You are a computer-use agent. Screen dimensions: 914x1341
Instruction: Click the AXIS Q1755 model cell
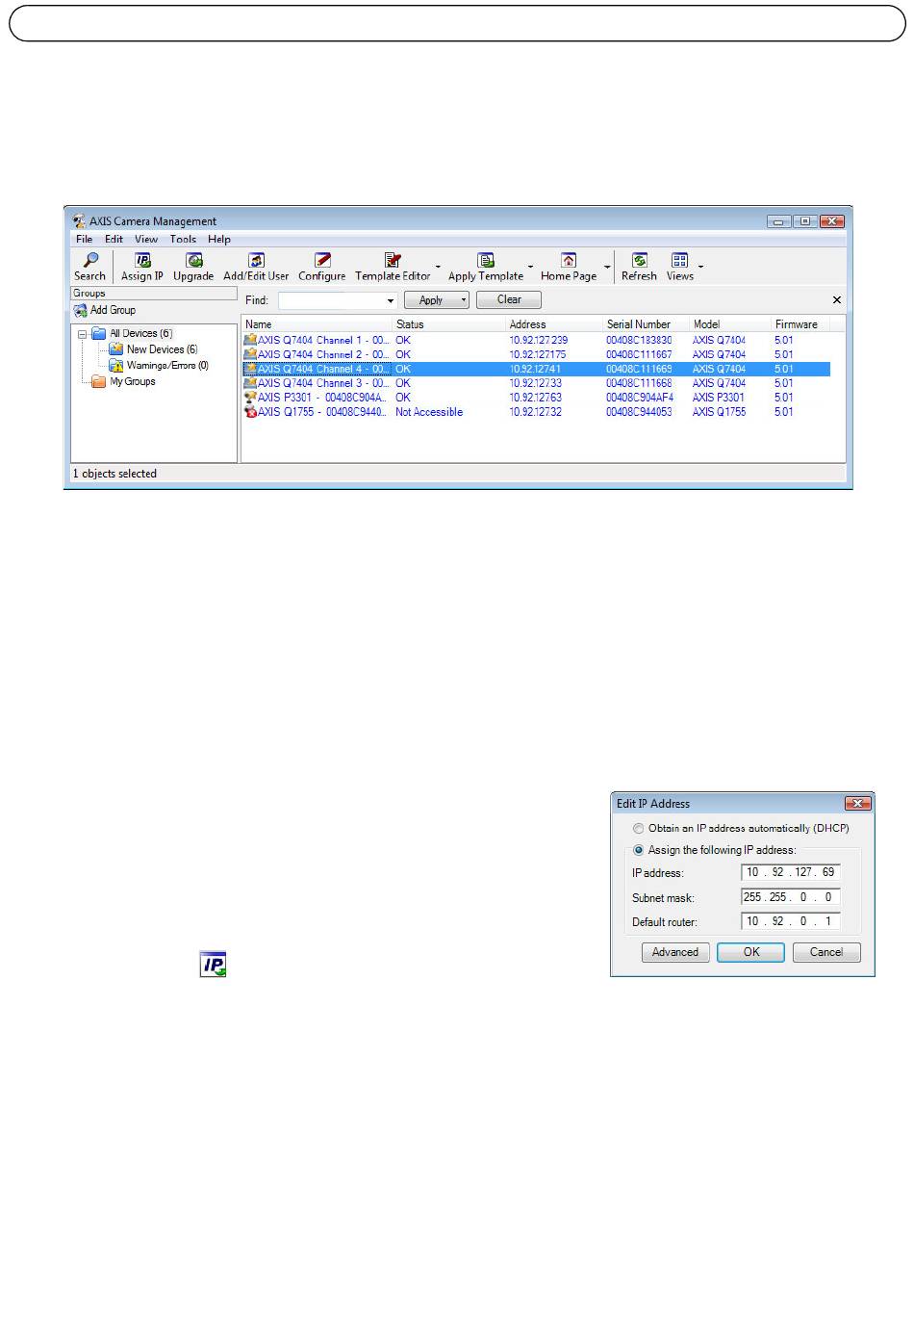[719, 412]
